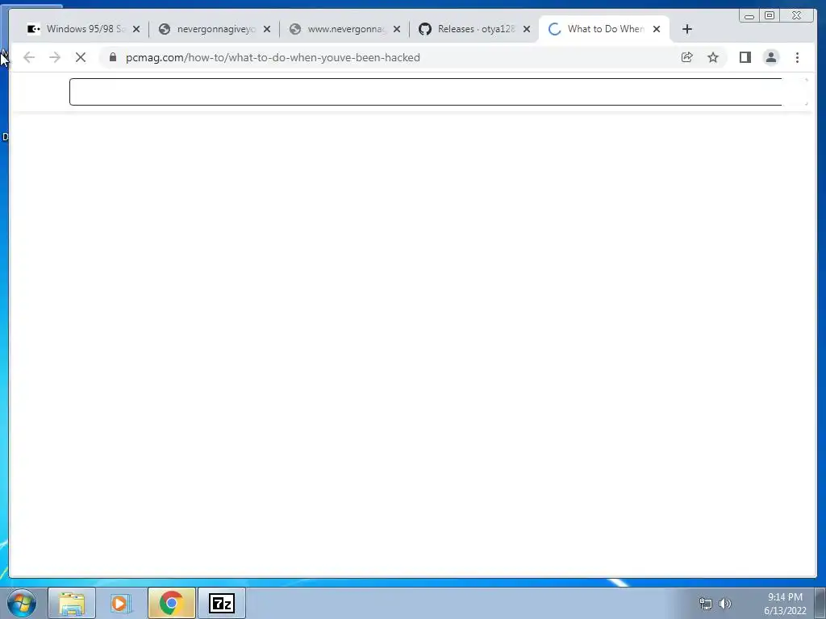Open the Chrome three-dot menu
The width and height of the screenshot is (826, 619).
797,57
